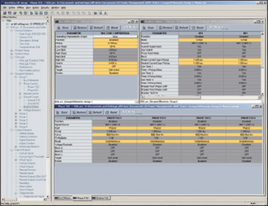Screen dimensions: 268x206
Task: Open the View menu
Action: (28, 8)
